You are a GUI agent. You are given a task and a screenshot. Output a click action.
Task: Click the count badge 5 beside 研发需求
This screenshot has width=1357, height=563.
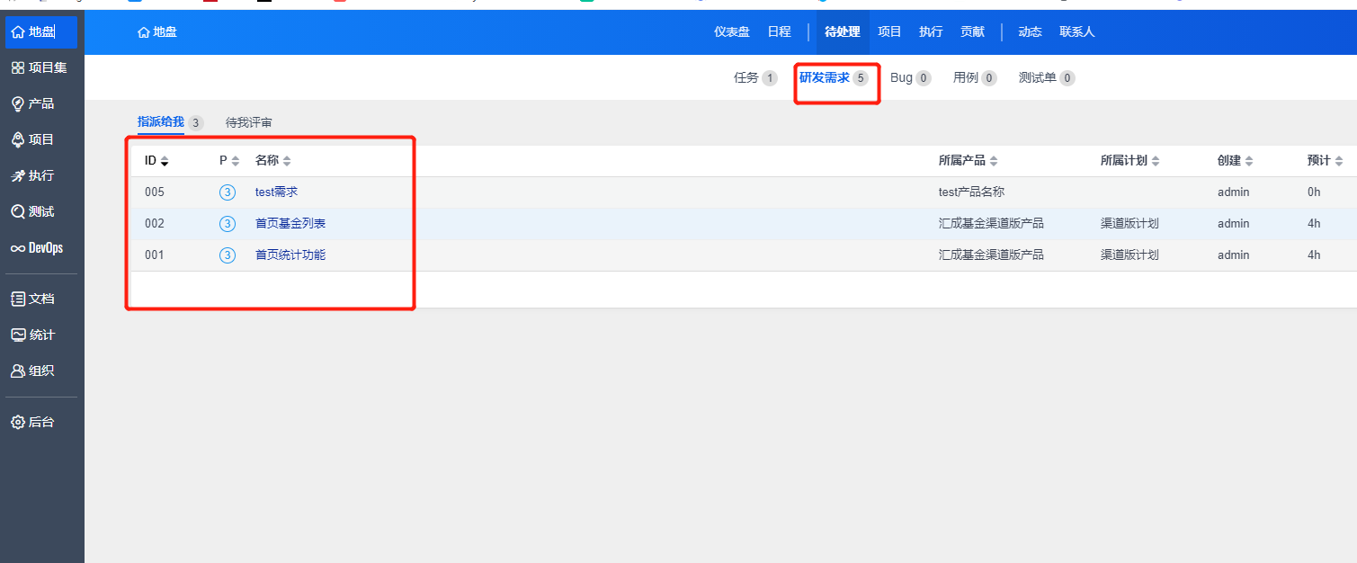pos(861,78)
